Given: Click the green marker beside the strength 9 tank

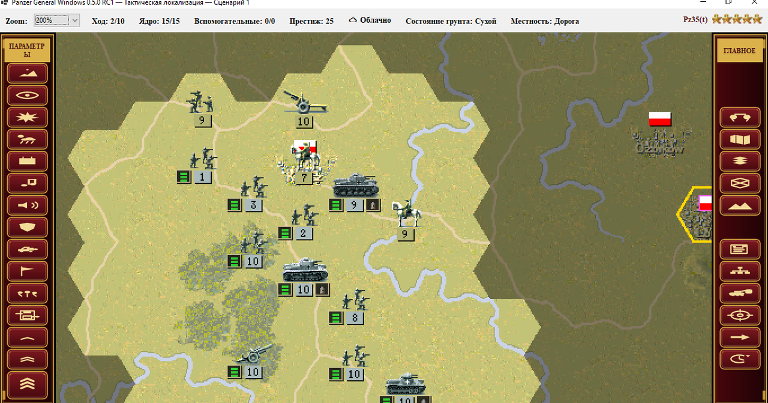Looking at the screenshot, I should [336, 205].
